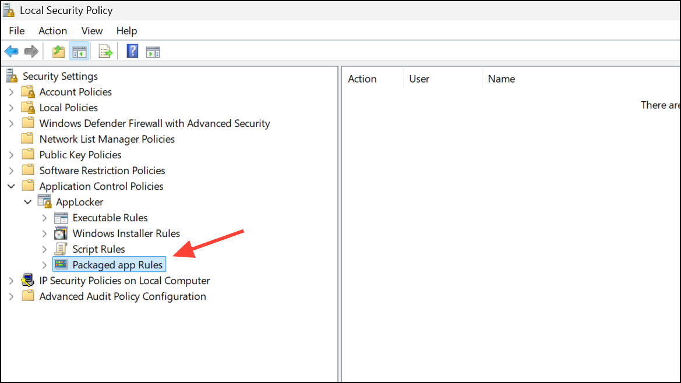Screen dimensions: 681x383
Task: Collapse the AppLocker tree node
Action: pyautogui.click(x=27, y=202)
